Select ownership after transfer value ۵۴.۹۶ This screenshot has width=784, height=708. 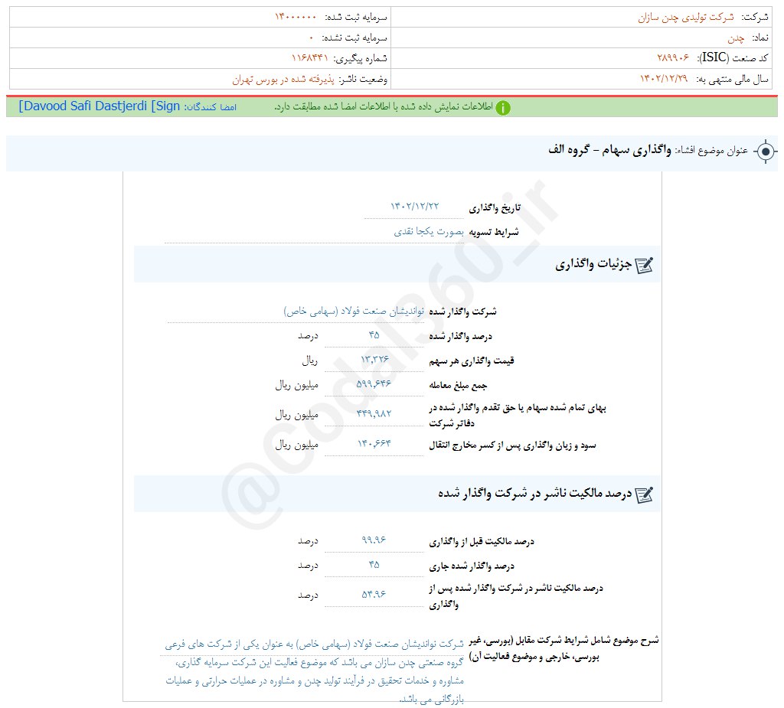point(374,594)
